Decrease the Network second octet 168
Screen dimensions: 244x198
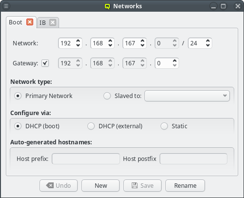click(x=110, y=45)
